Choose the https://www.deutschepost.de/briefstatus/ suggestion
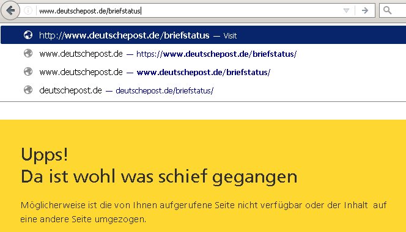Viewport: 406px width, 232px height. click(203, 54)
